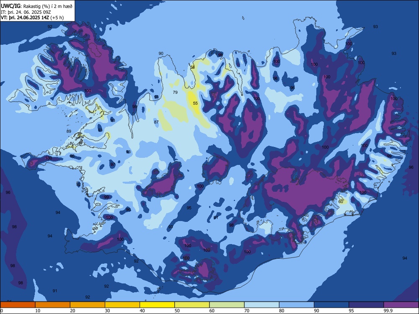
Task: Click the "20" tick label in the legend
Action: click(72, 311)
